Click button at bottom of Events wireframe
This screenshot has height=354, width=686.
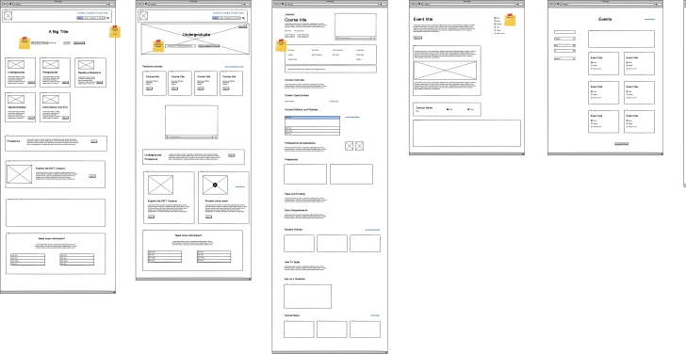[x=621, y=143]
